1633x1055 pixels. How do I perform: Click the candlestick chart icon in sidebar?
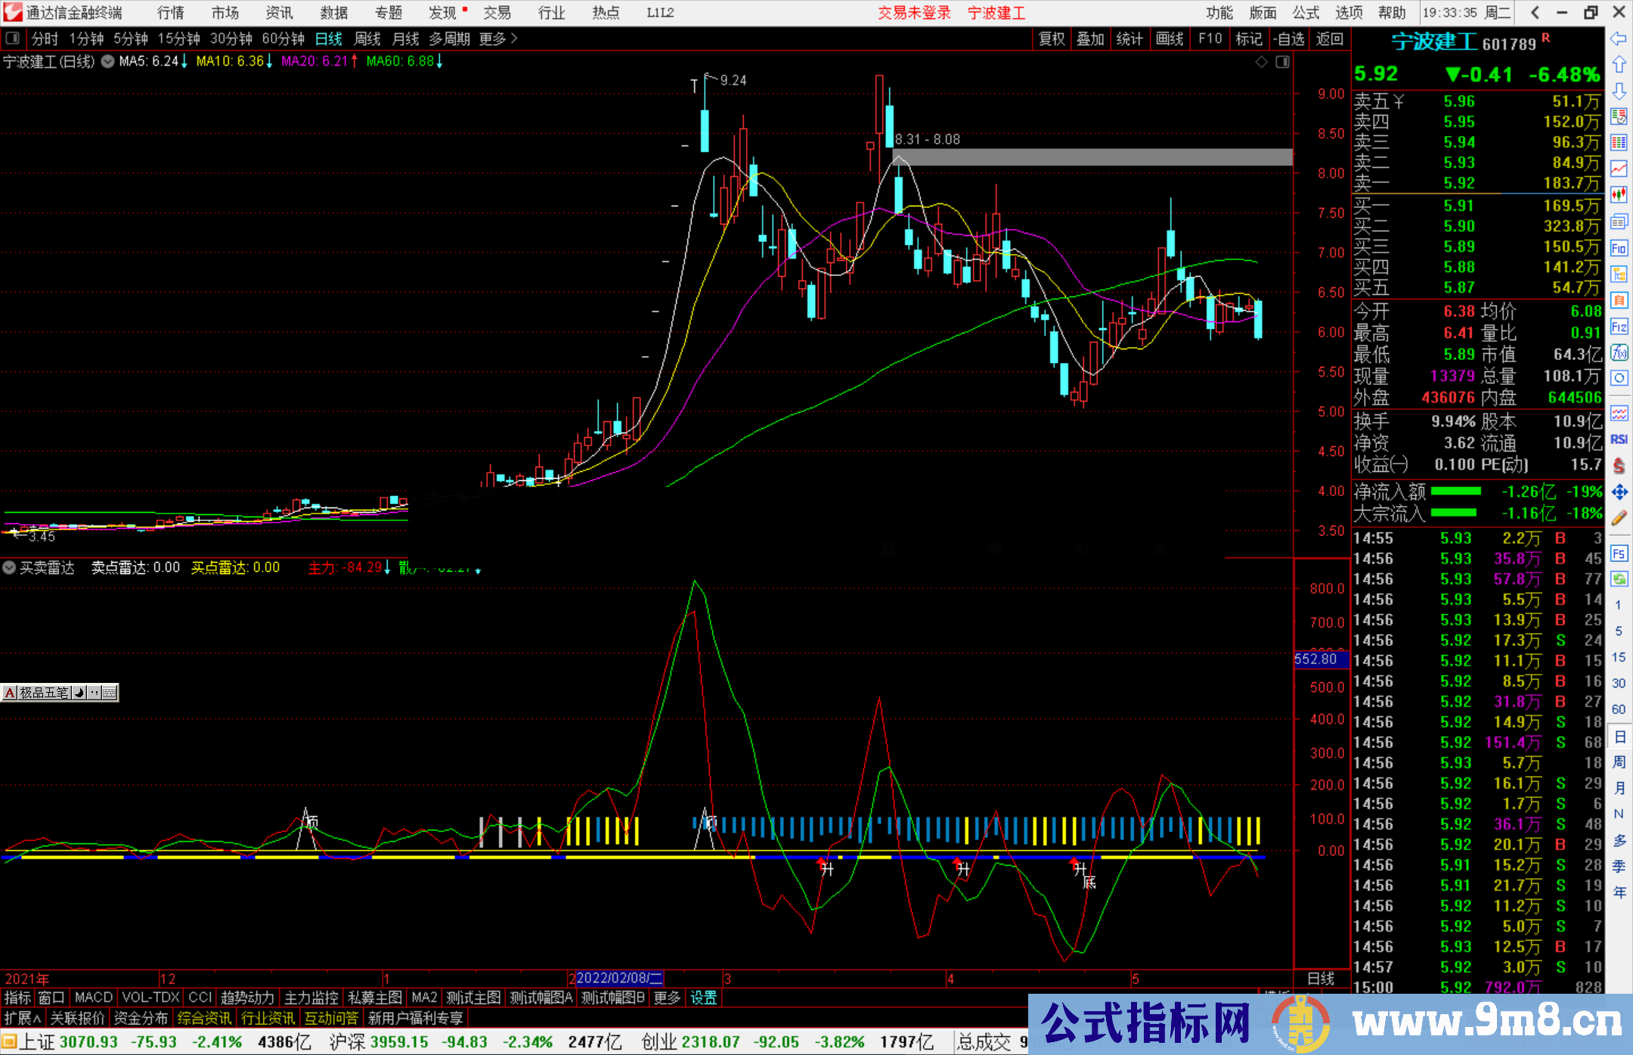pyautogui.click(x=1619, y=195)
